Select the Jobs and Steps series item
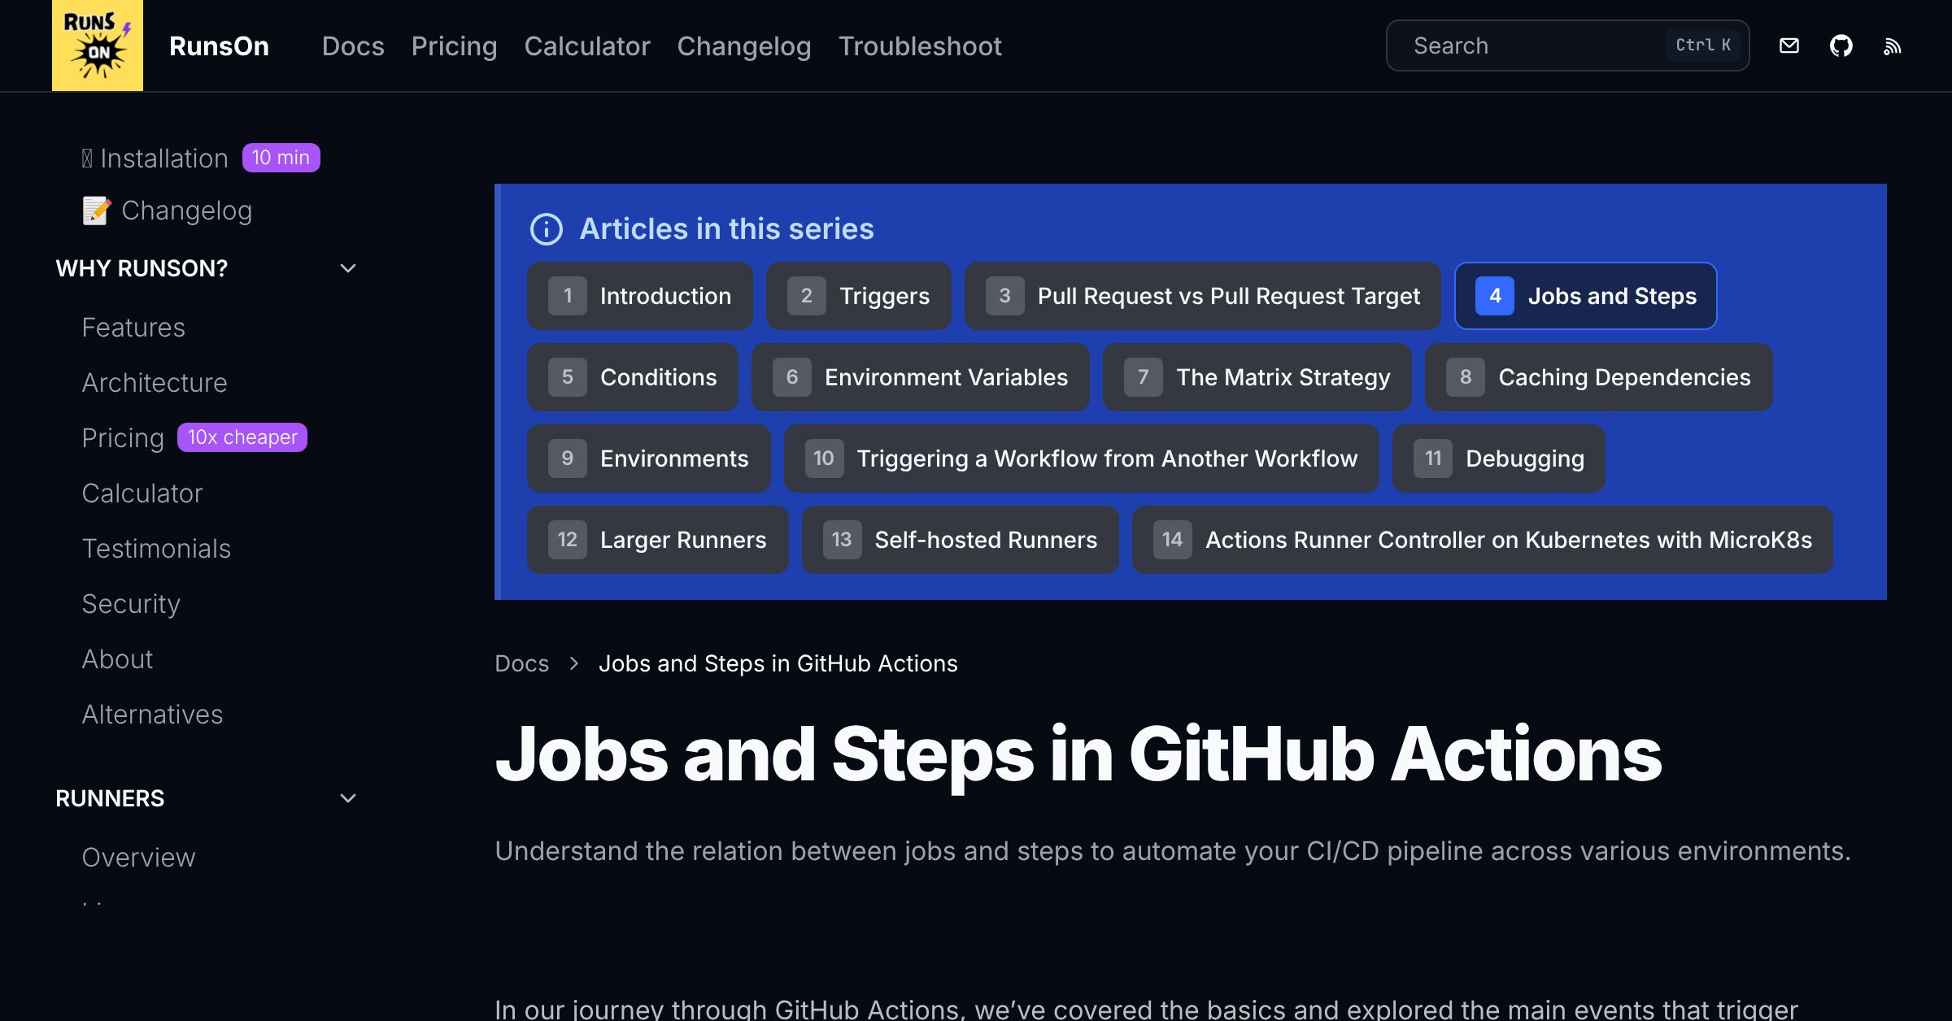 (1584, 296)
